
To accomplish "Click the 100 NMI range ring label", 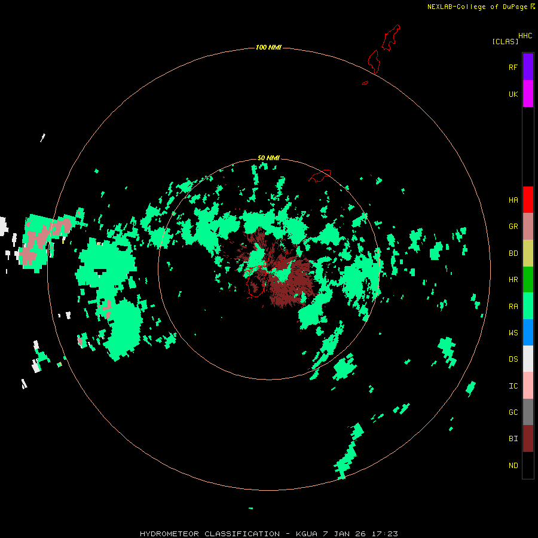I will pos(268,47).
